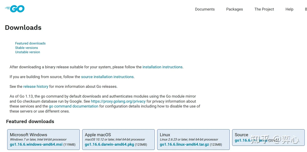Open the source installation instructions link

107,77
